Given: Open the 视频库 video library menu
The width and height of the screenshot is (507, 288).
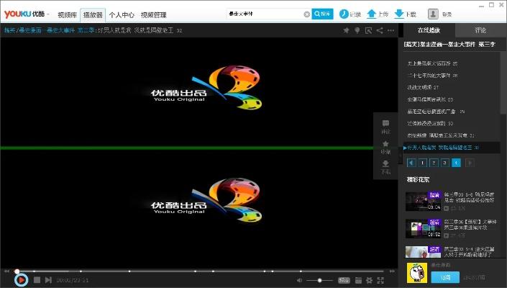Looking at the screenshot, I should pyautogui.click(x=68, y=14).
